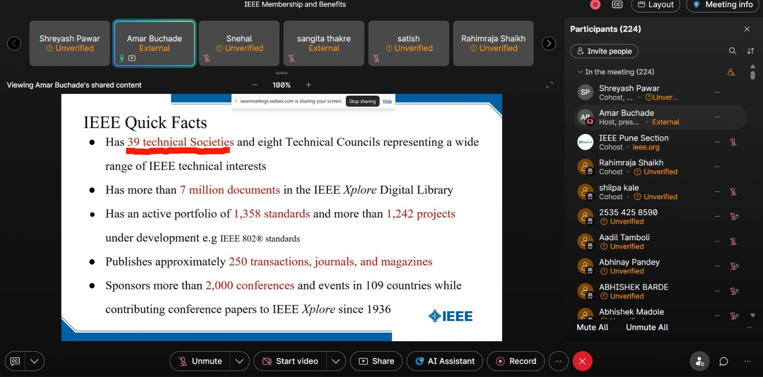Search participants with magnifier icon

[732, 51]
